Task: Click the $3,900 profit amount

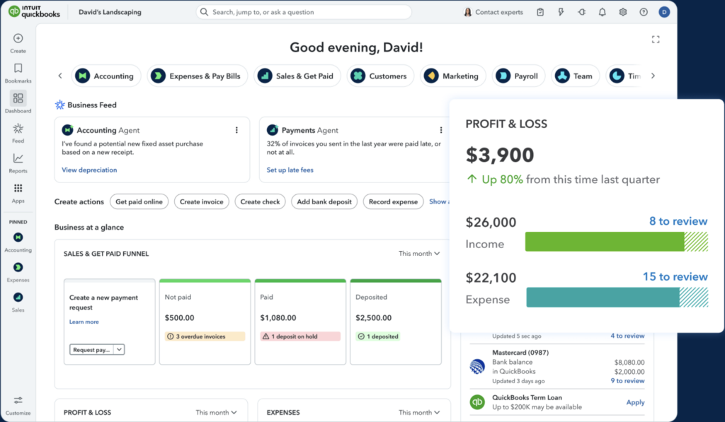Action: [x=499, y=155]
